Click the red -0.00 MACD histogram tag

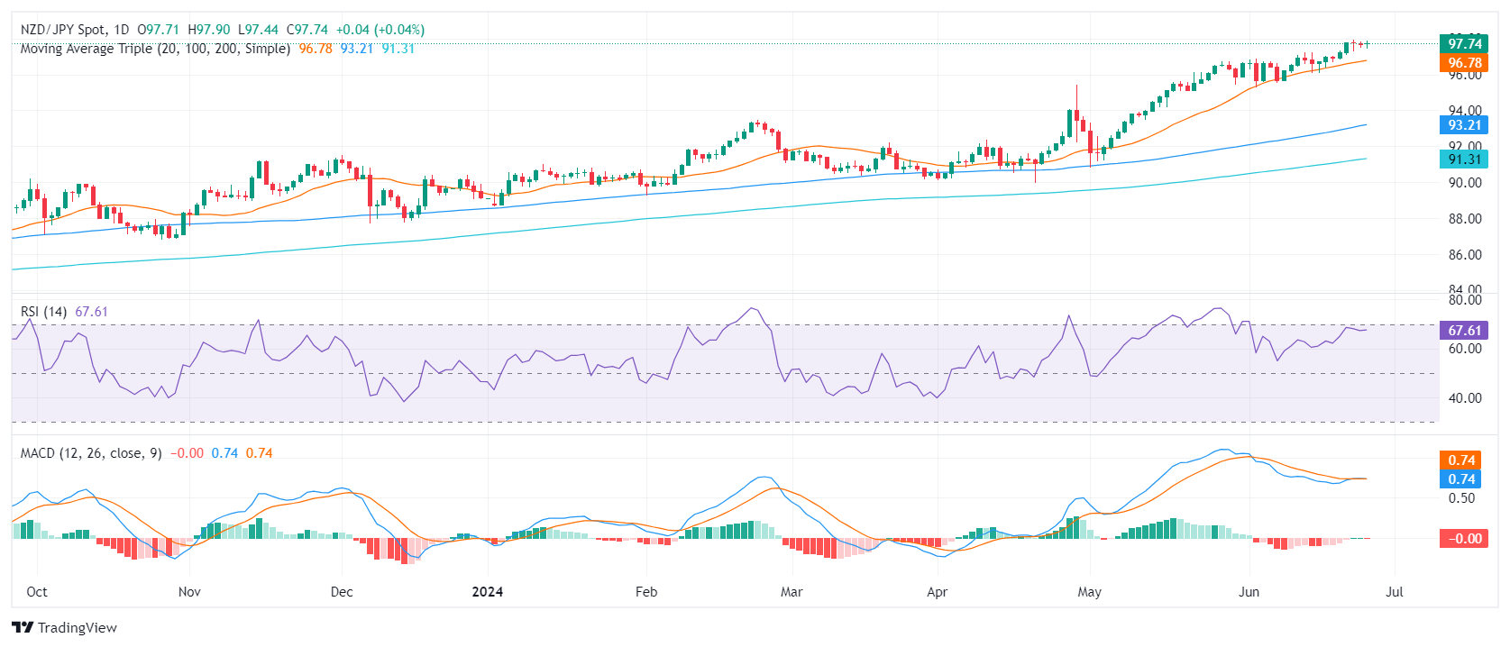pyautogui.click(x=1464, y=539)
